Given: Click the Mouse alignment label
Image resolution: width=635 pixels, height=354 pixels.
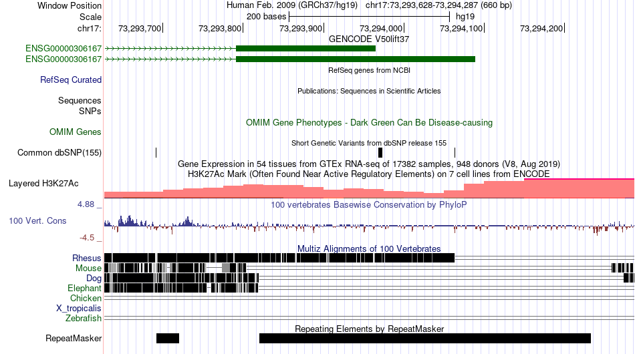Looking at the screenshot, I should tap(88, 269).
